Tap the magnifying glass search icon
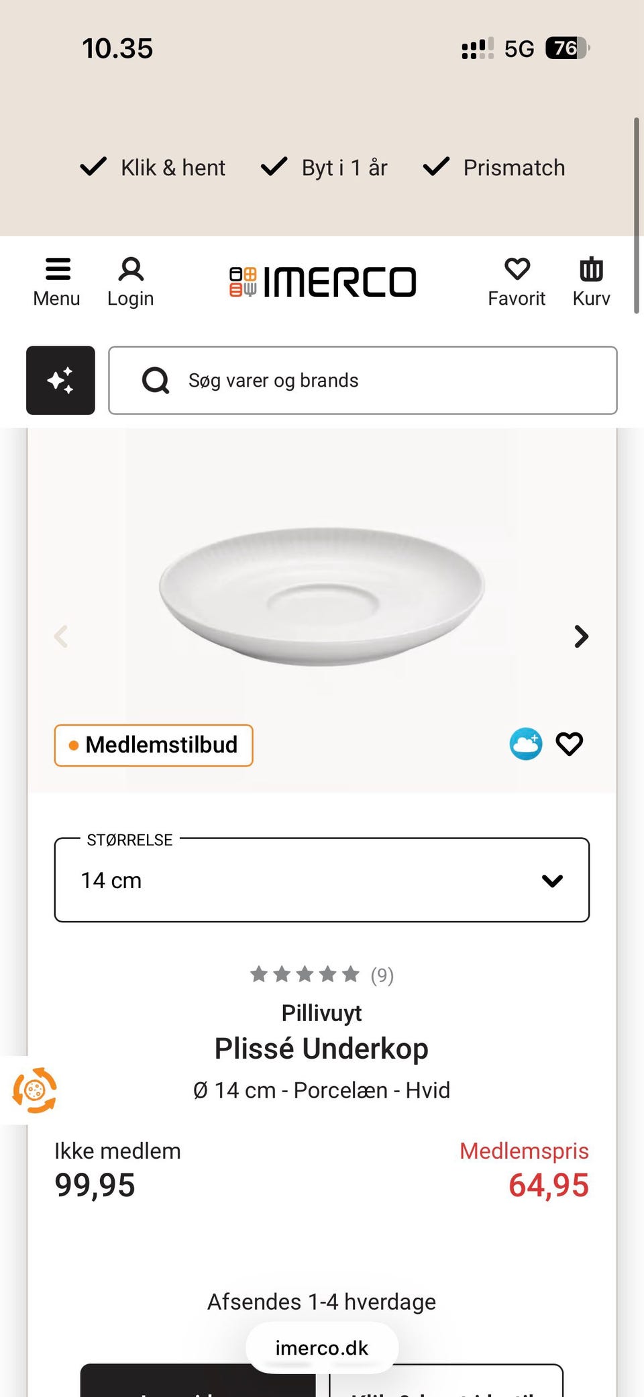The width and height of the screenshot is (644, 1397). pyautogui.click(x=156, y=381)
